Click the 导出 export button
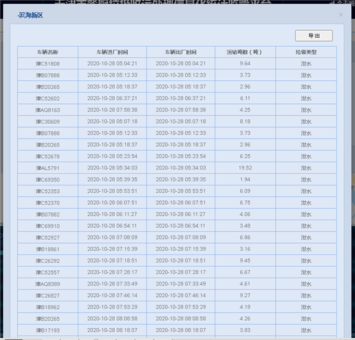 point(314,36)
